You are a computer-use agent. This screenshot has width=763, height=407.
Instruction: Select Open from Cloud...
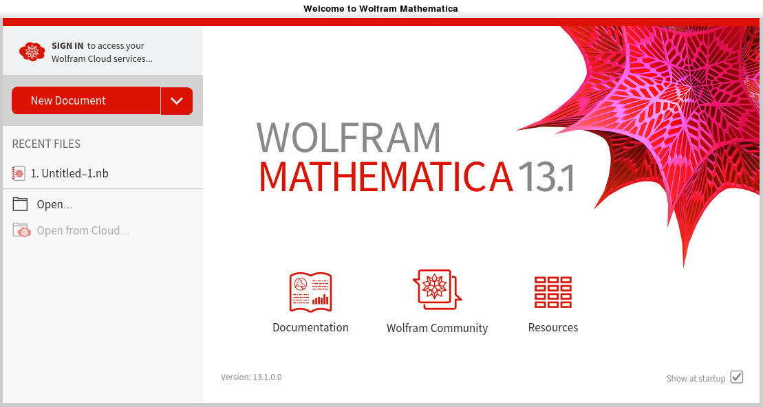(x=83, y=230)
